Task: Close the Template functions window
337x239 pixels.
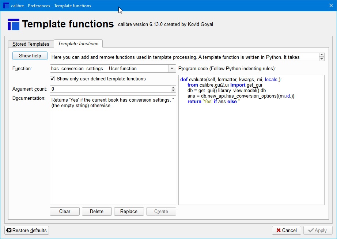Action: click(x=331, y=5)
